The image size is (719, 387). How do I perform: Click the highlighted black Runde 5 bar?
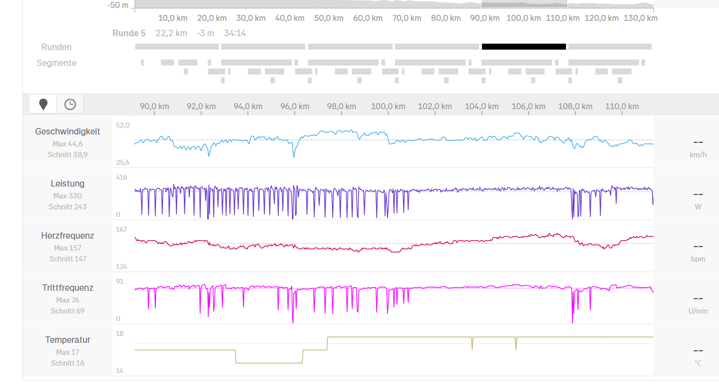click(524, 47)
